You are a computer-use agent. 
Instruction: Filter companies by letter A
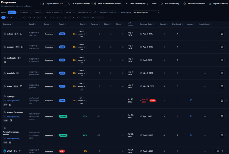pos(8,17)
